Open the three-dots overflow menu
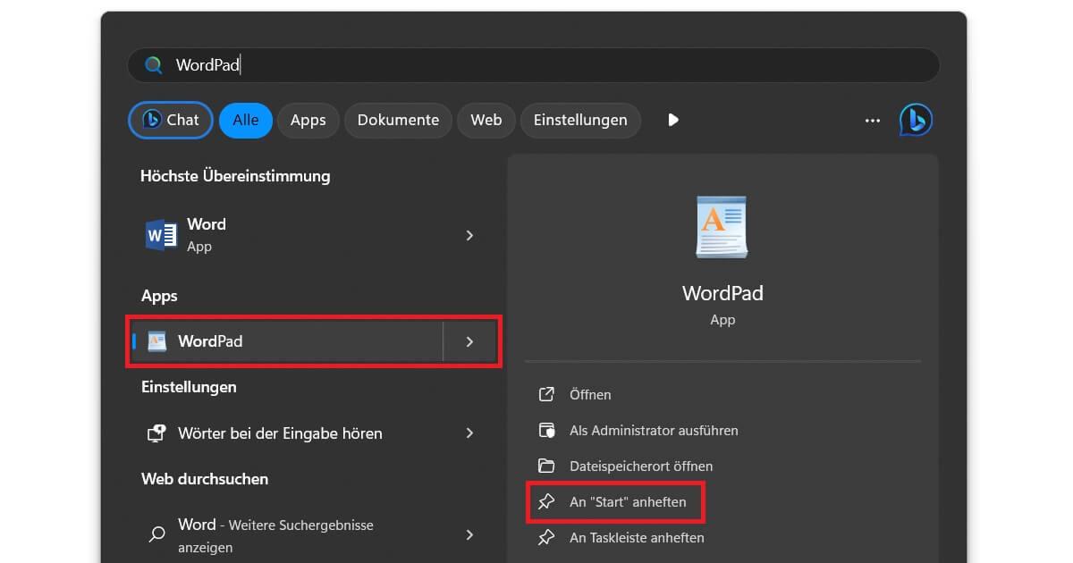 (872, 120)
